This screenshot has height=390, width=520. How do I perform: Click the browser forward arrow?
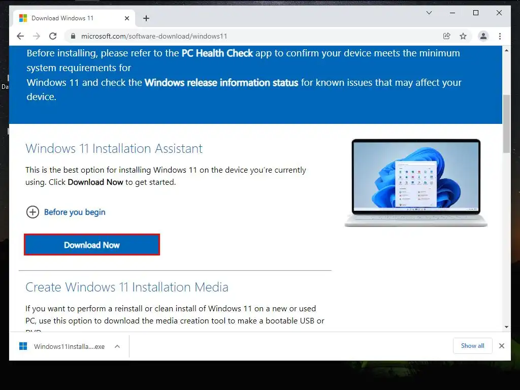tap(37, 36)
